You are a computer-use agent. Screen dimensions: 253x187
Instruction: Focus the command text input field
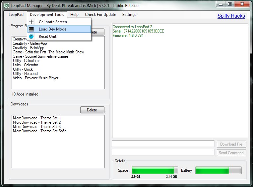pos(163,153)
